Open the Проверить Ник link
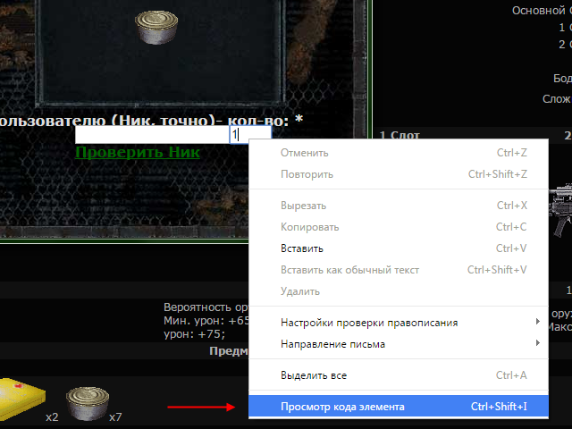 pos(138,152)
